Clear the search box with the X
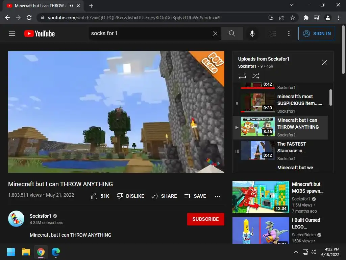 point(215,34)
